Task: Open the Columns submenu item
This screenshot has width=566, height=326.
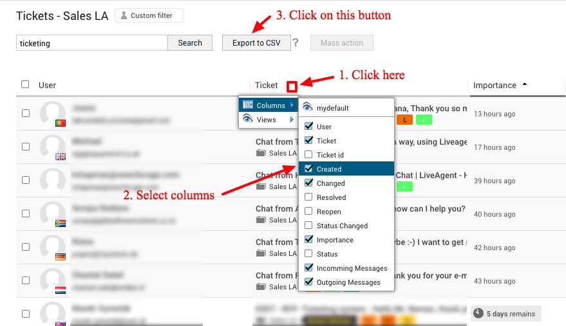Action: click(x=270, y=105)
